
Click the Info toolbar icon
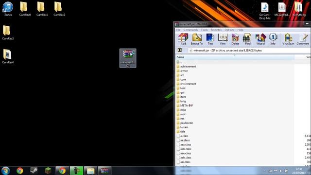point(273,39)
